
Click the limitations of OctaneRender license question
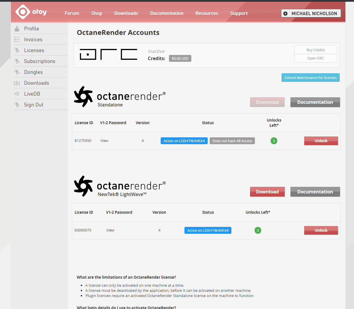[126, 277]
